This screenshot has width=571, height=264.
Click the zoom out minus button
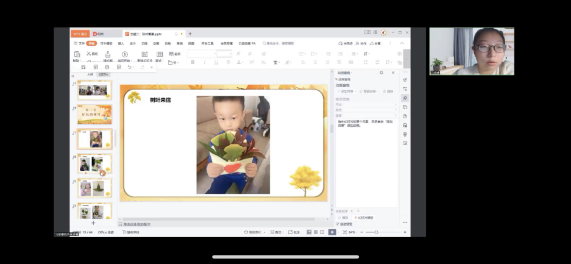[361, 232]
